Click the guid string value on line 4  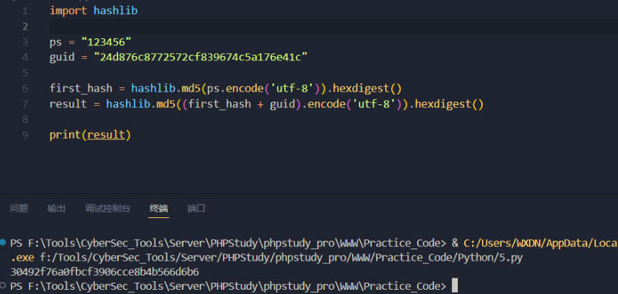pos(200,57)
